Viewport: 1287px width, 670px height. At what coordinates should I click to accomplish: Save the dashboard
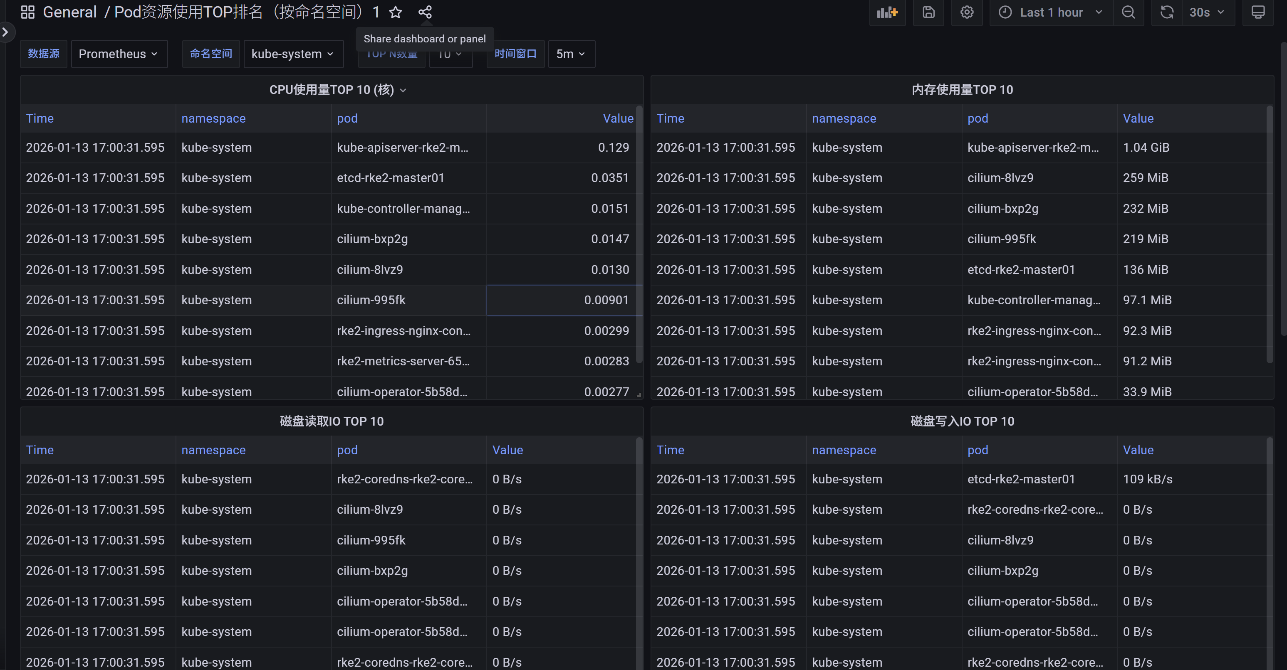[x=928, y=12]
